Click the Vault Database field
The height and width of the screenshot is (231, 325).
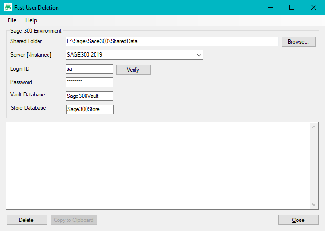89,96
